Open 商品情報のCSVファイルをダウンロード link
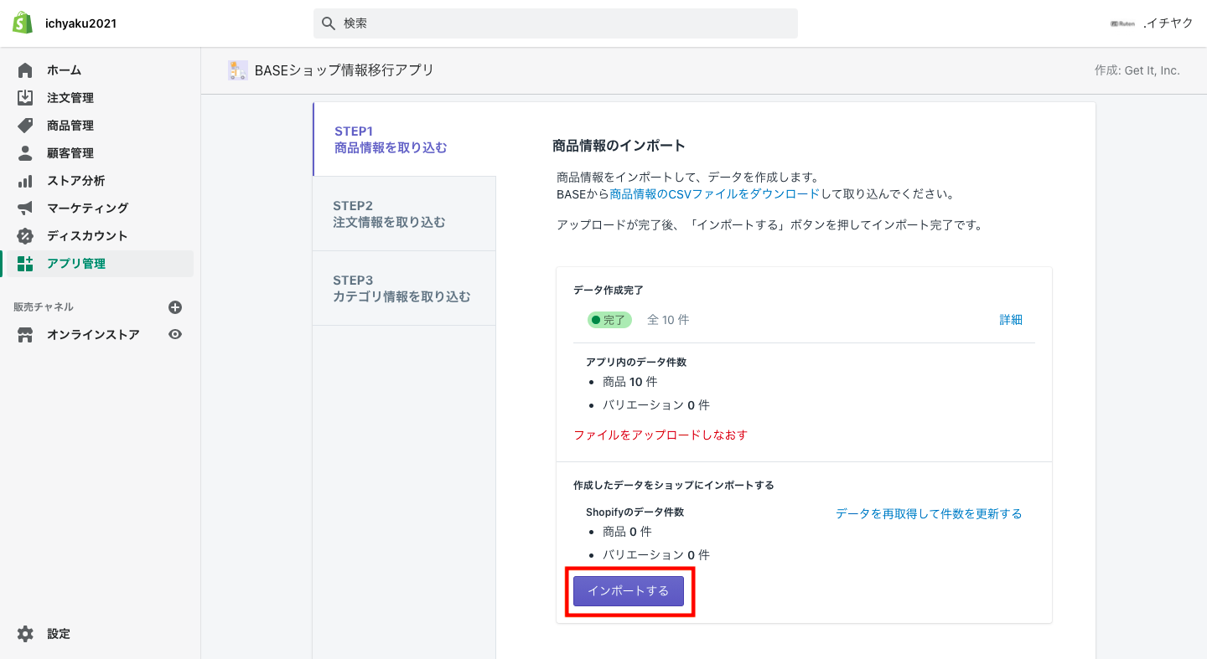The image size is (1207, 659). 715,194
